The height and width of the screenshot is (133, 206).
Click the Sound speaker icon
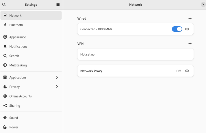(x=5, y=118)
